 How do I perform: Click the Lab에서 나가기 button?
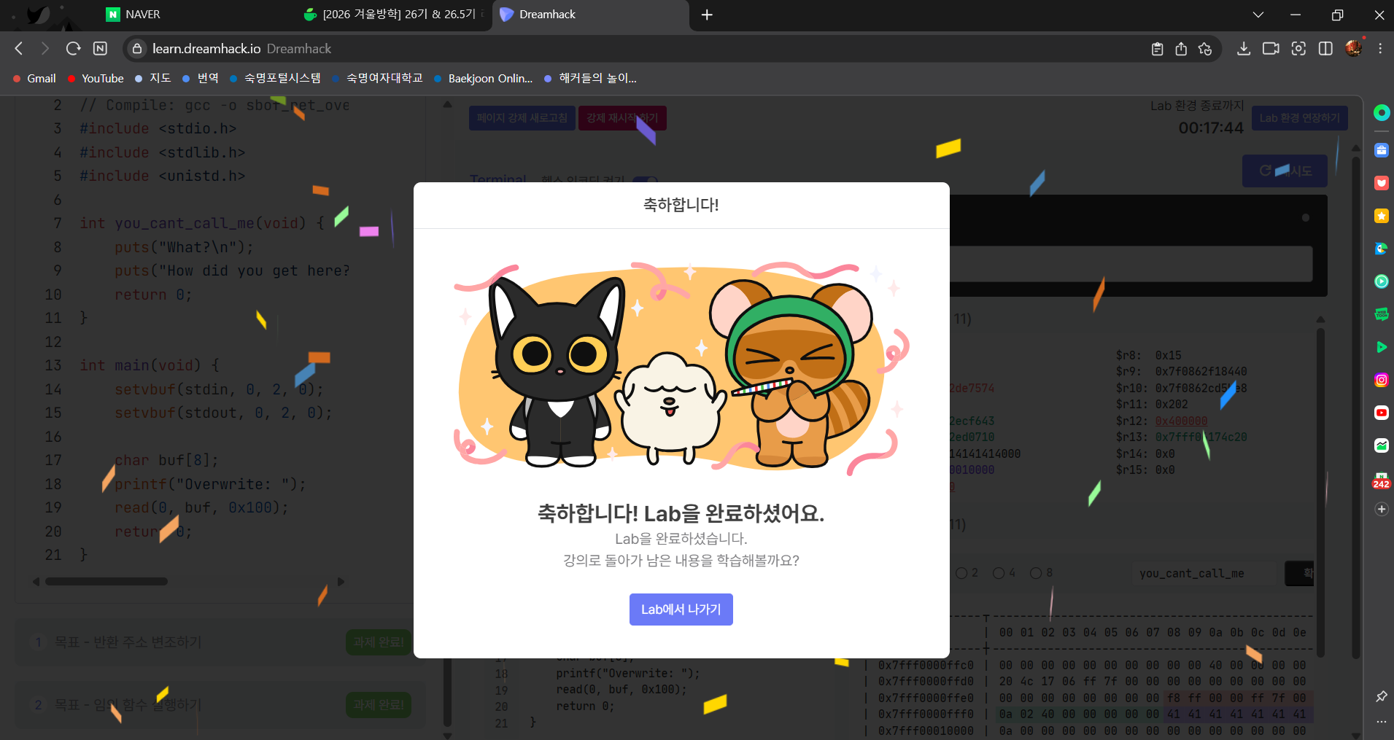click(x=681, y=609)
